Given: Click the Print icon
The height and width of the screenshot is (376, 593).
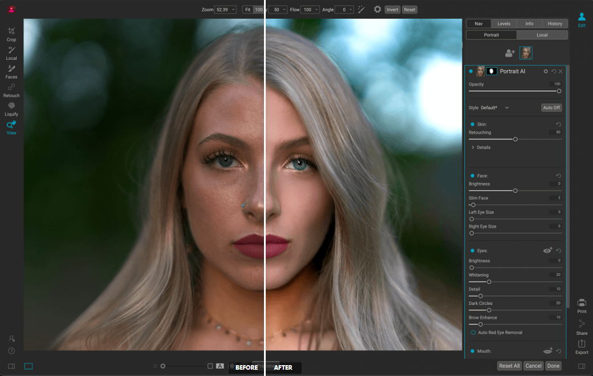Looking at the screenshot, I should (582, 305).
